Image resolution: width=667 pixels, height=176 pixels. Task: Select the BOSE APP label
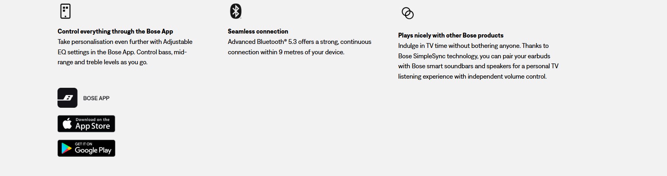(x=96, y=98)
